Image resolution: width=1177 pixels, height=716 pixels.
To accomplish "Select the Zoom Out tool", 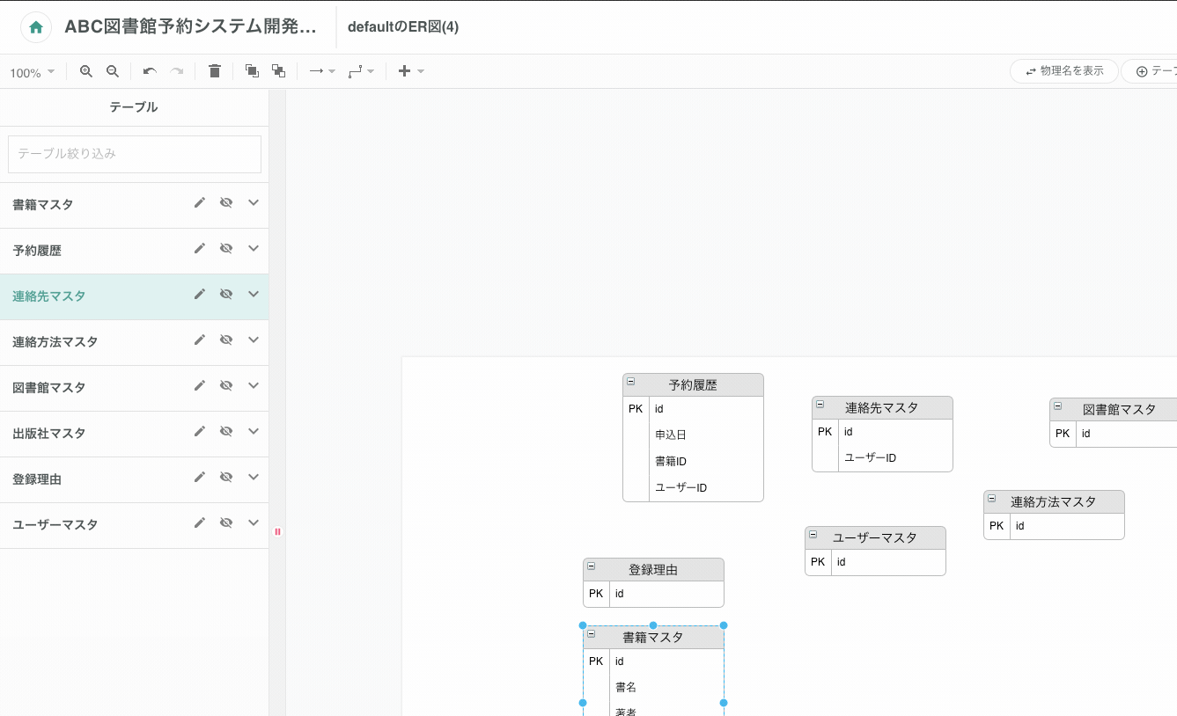I will pyautogui.click(x=112, y=70).
